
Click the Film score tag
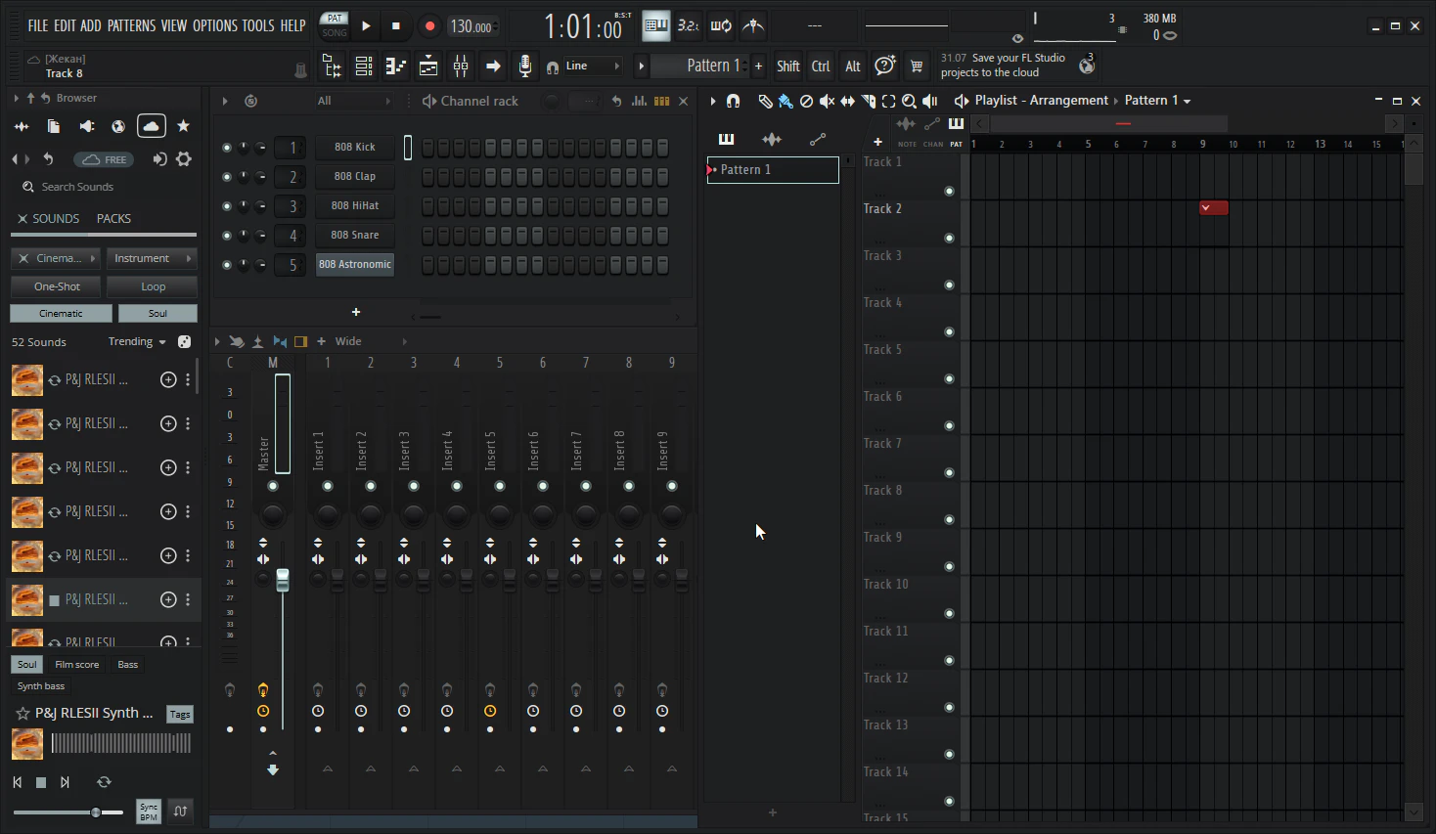[x=77, y=665]
